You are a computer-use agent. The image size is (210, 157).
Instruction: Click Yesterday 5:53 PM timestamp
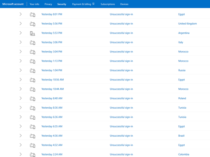[x=52, y=33]
